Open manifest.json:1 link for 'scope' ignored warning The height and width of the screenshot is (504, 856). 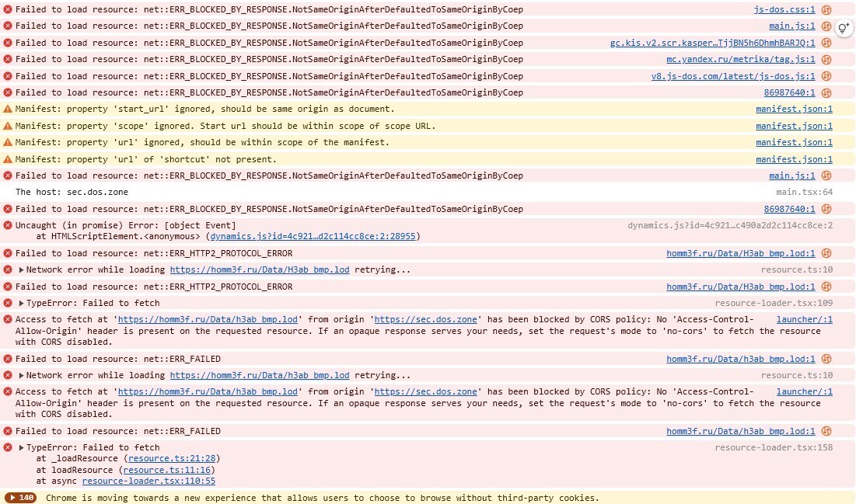pos(794,126)
